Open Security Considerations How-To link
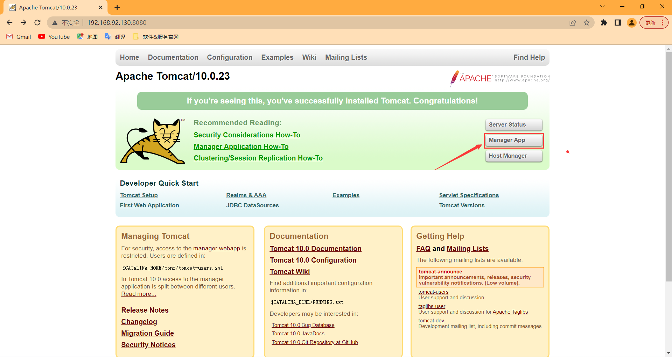Viewport: 672px width, 357px height. coord(247,135)
